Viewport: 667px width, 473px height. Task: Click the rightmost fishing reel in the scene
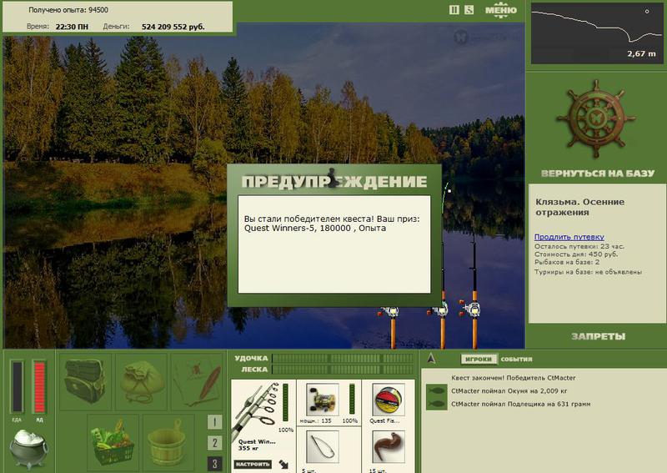tap(470, 309)
